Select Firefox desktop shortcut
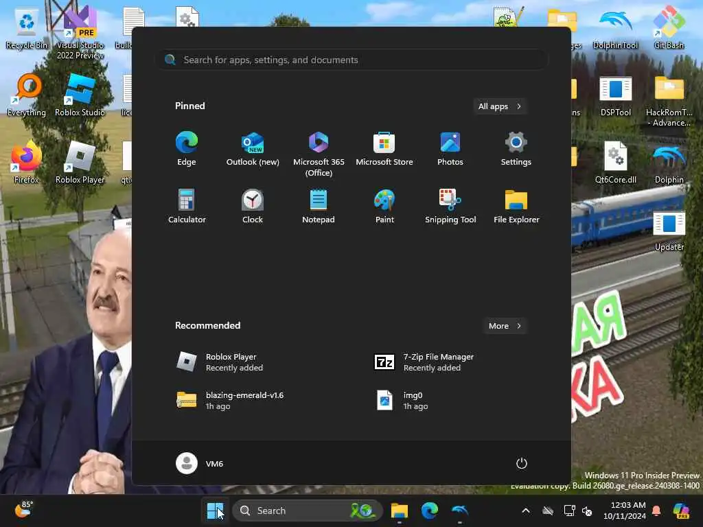The width and height of the screenshot is (703, 527). (x=27, y=163)
